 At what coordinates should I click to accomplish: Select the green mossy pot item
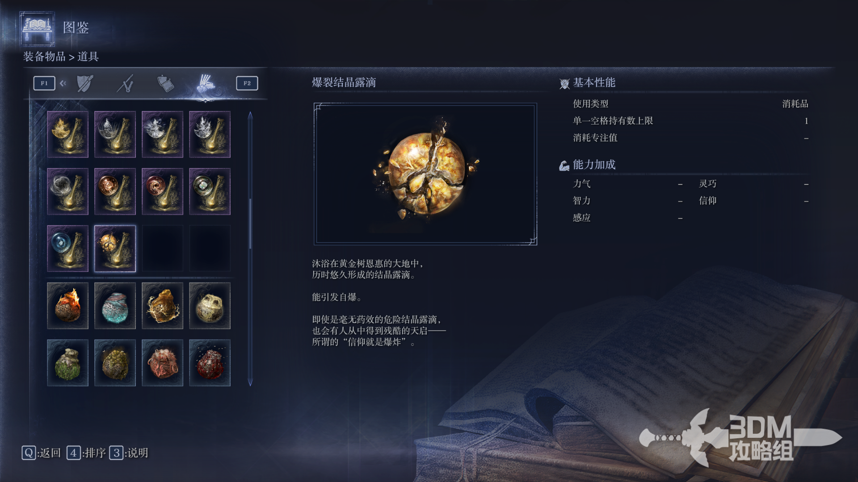pyautogui.click(x=67, y=363)
